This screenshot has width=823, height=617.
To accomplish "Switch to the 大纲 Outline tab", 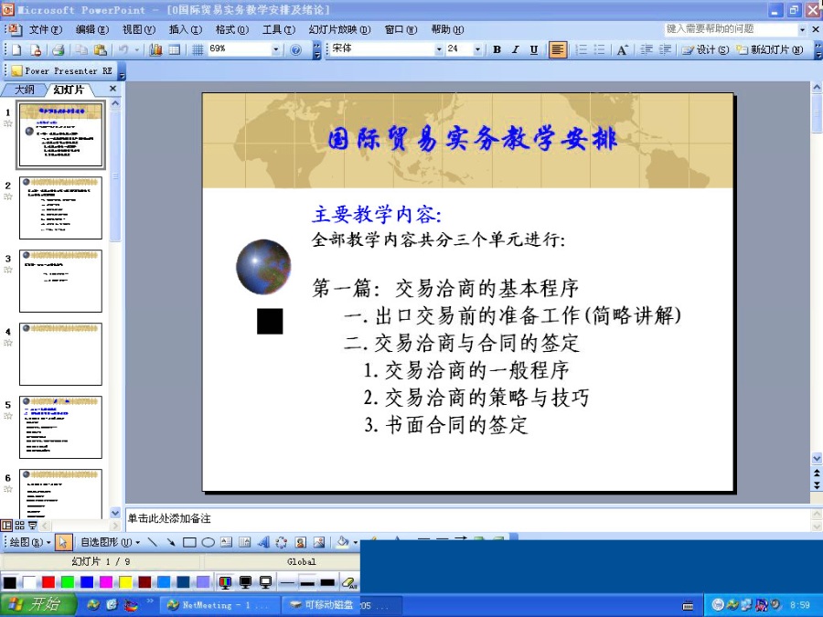I will [x=24, y=90].
